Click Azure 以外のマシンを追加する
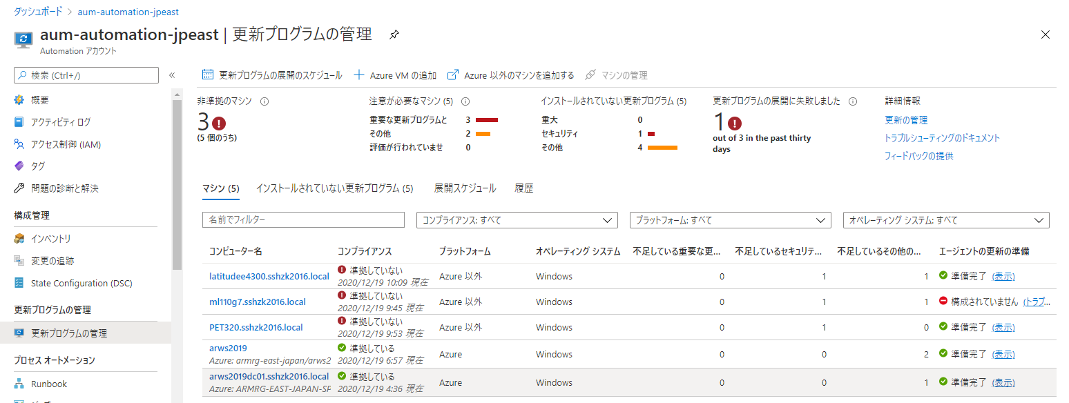The width and height of the screenshot is (1069, 403). click(511, 75)
